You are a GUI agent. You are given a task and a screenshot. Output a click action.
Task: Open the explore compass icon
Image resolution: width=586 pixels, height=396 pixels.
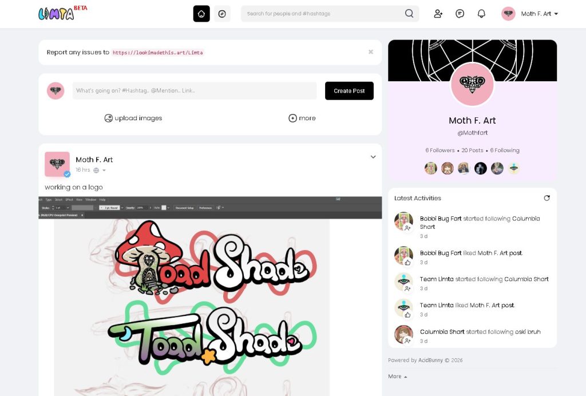222,14
